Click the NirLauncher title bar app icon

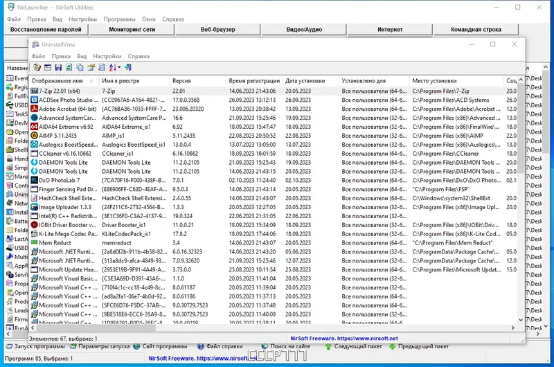coord(11,7)
